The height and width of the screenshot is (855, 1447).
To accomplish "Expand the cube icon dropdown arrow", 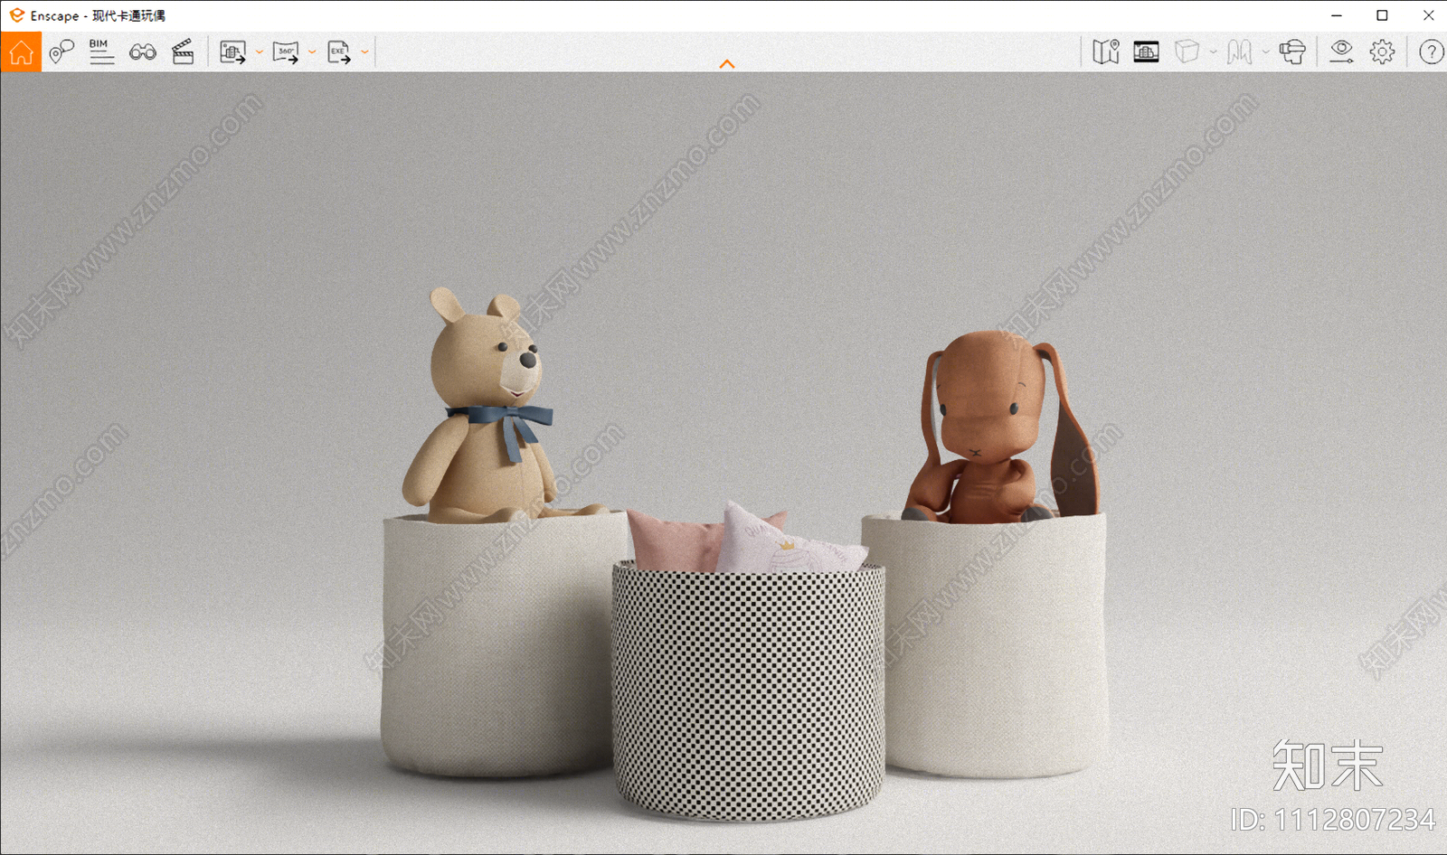I will [x=1213, y=52].
